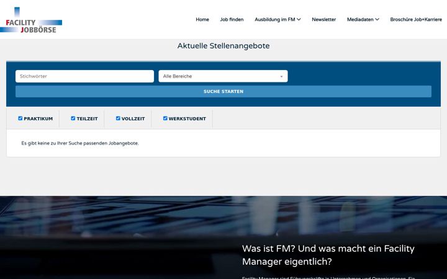
Task: Uncheck the Praktikum checkbox
Action: pyautogui.click(x=20, y=118)
